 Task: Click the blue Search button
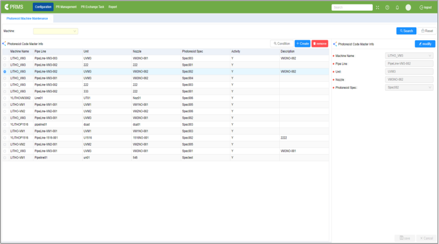click(x=406, y=31)
